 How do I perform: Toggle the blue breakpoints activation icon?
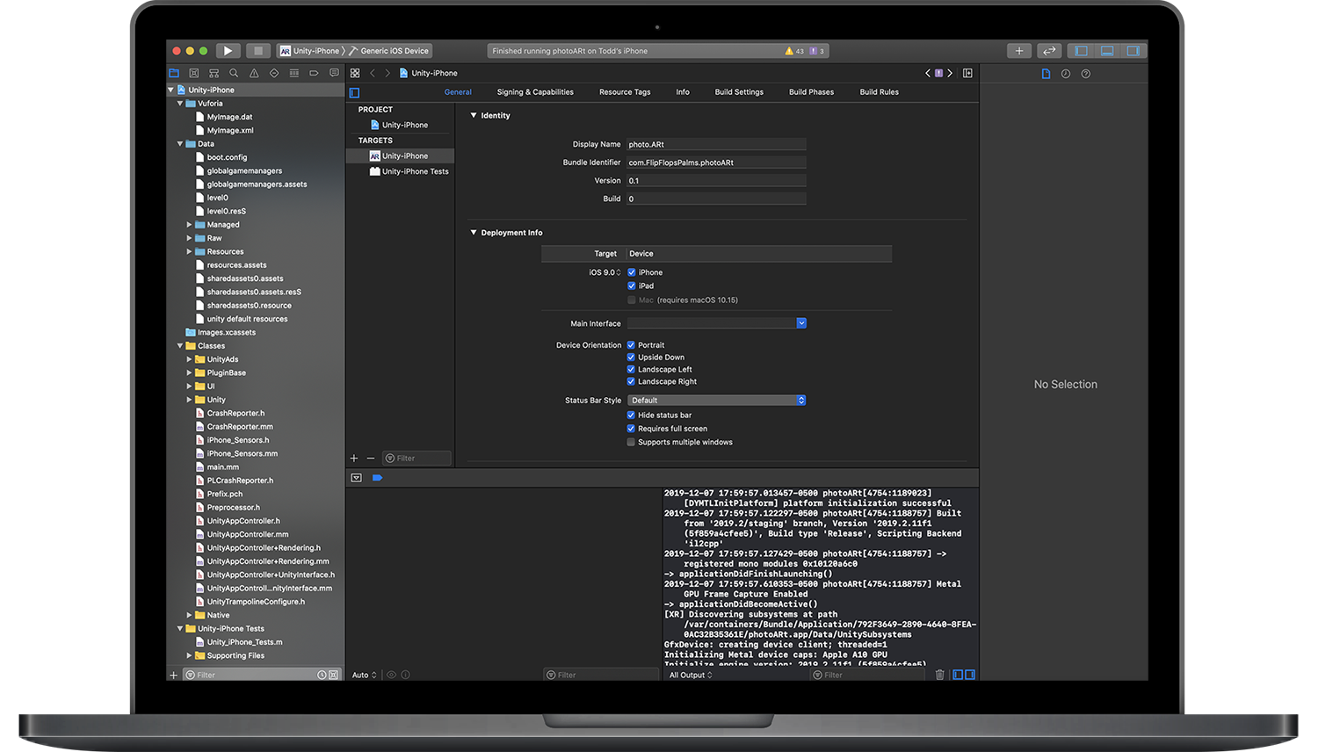(377, 478)
